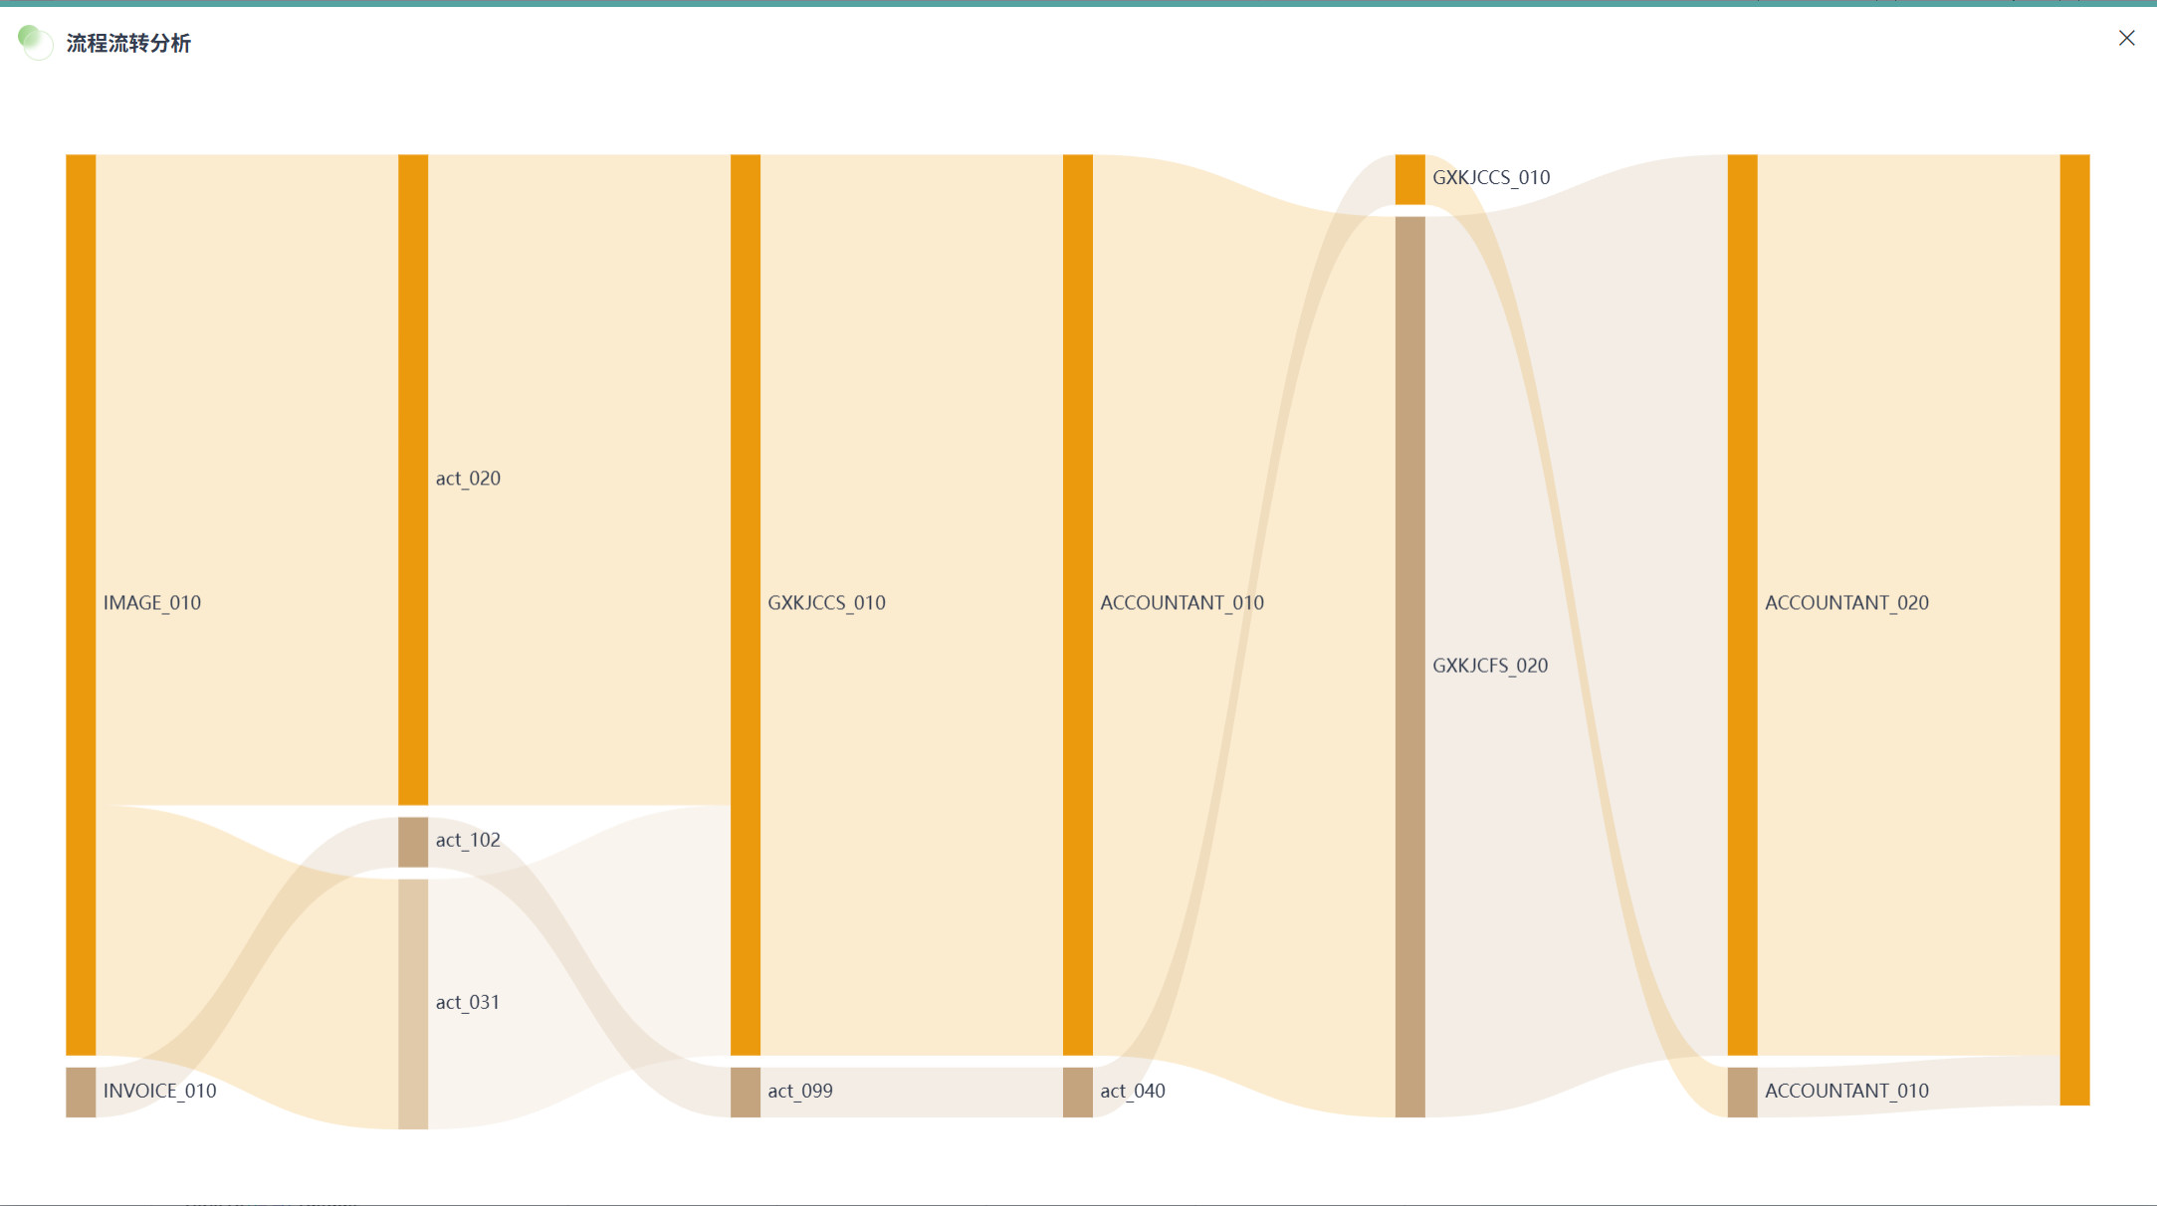Click the tall ACCOUNTANT_010 node bar
Screen dimensions: 2157x1206
(1078, 603)
